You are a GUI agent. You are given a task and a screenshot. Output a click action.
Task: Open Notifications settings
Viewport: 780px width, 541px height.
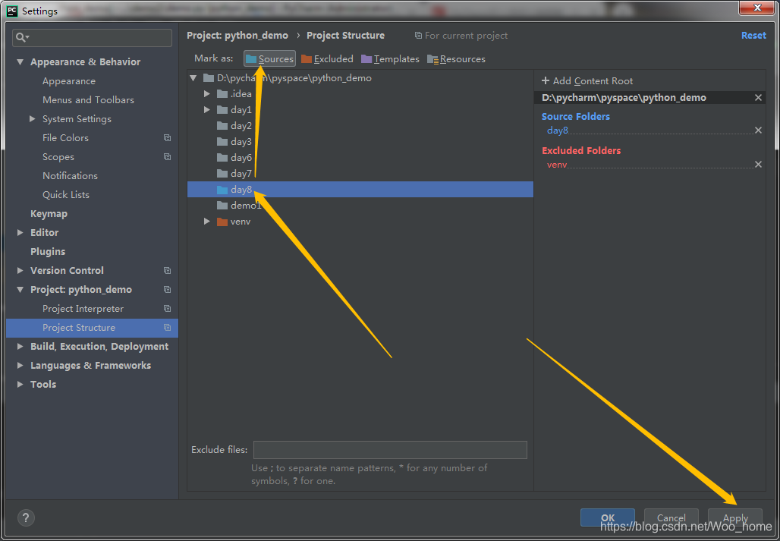[70, 175]
